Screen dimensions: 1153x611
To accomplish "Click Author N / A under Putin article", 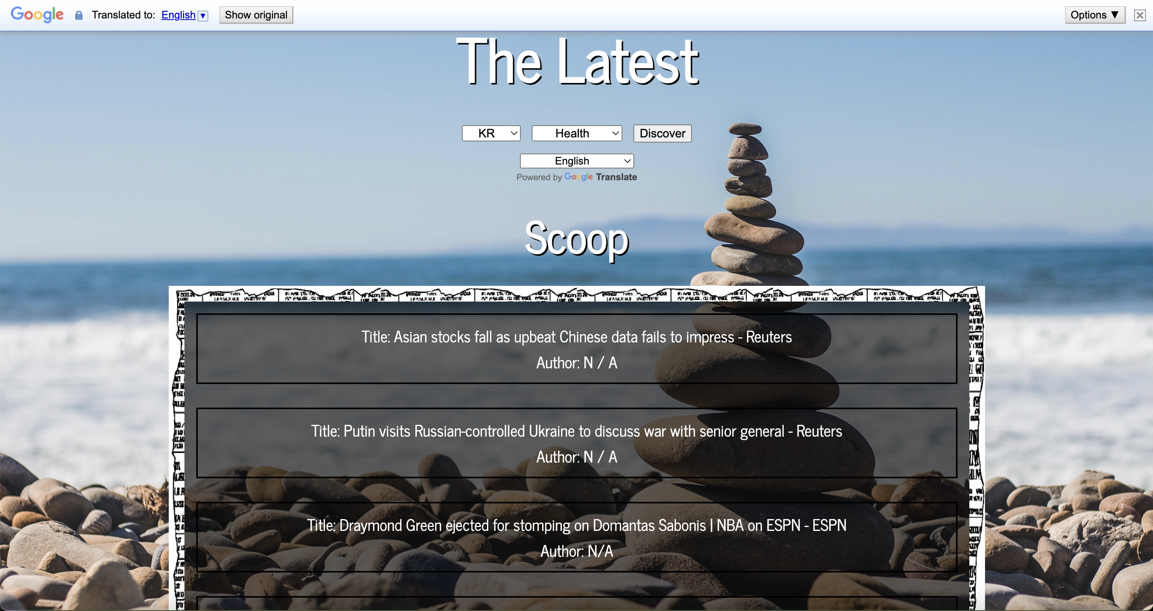I will 576,457.
